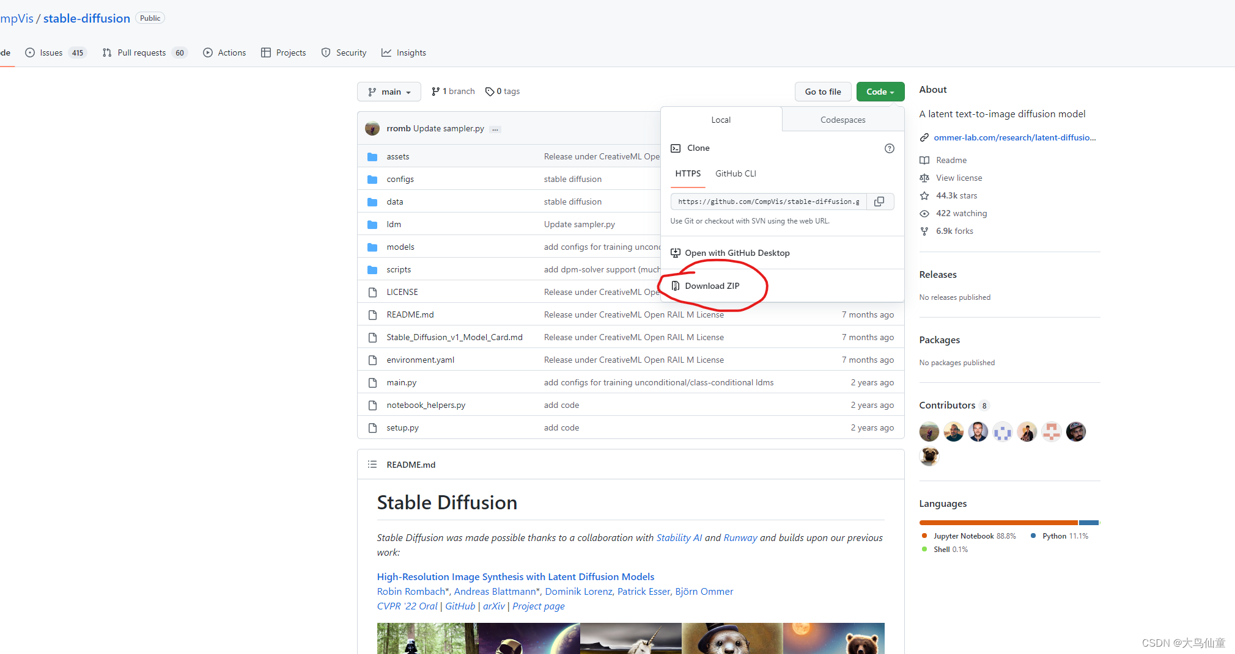Screen dimensions: 1235x654
Task: Open notebook_helpers.py file
Action: [426, 405]
